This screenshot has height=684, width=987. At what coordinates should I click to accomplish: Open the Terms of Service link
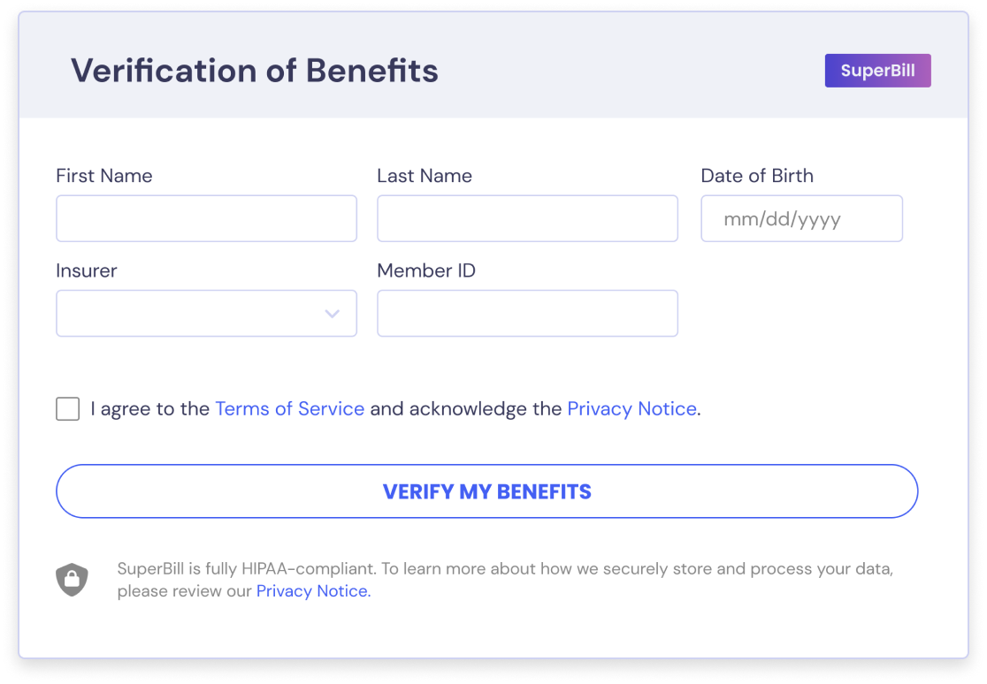(289, 409)
